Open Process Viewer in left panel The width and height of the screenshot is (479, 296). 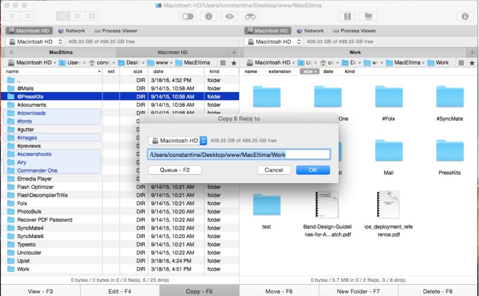(116, 31)
